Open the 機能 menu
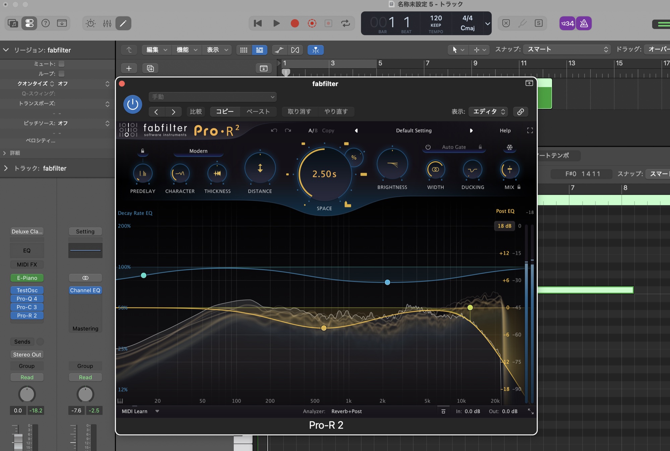 click(x=187, y=50)
